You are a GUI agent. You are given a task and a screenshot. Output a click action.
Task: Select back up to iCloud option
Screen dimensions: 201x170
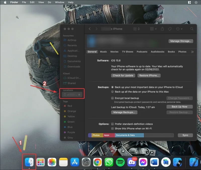112,87
